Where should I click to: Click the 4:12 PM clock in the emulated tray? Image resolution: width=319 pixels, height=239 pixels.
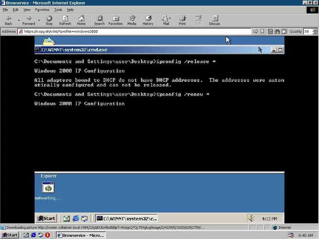tap(269, 219)
